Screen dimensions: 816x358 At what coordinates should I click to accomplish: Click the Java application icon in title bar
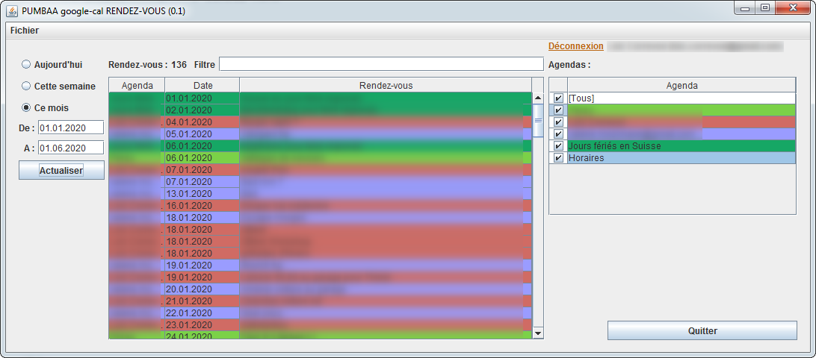[11, 10]
